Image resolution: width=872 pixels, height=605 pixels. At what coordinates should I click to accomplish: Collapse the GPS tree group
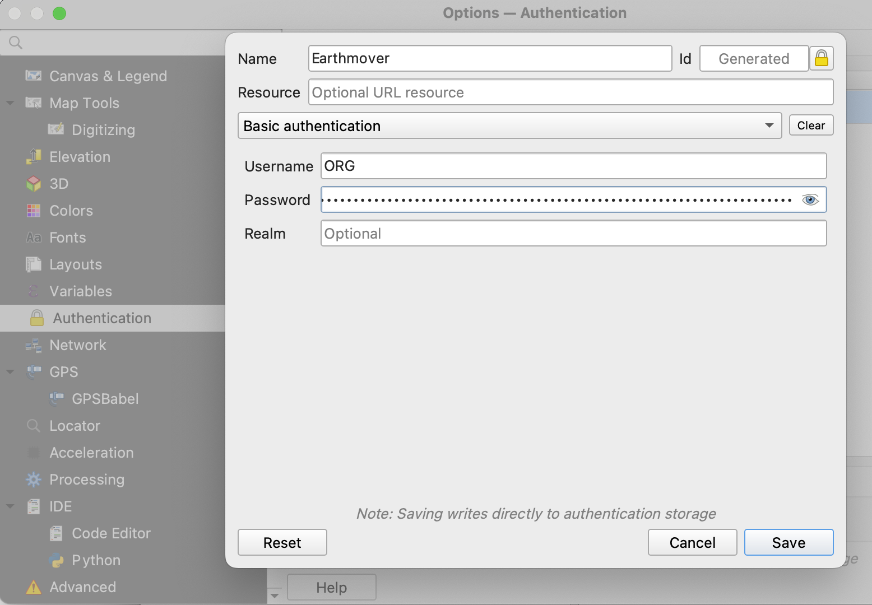10,372
